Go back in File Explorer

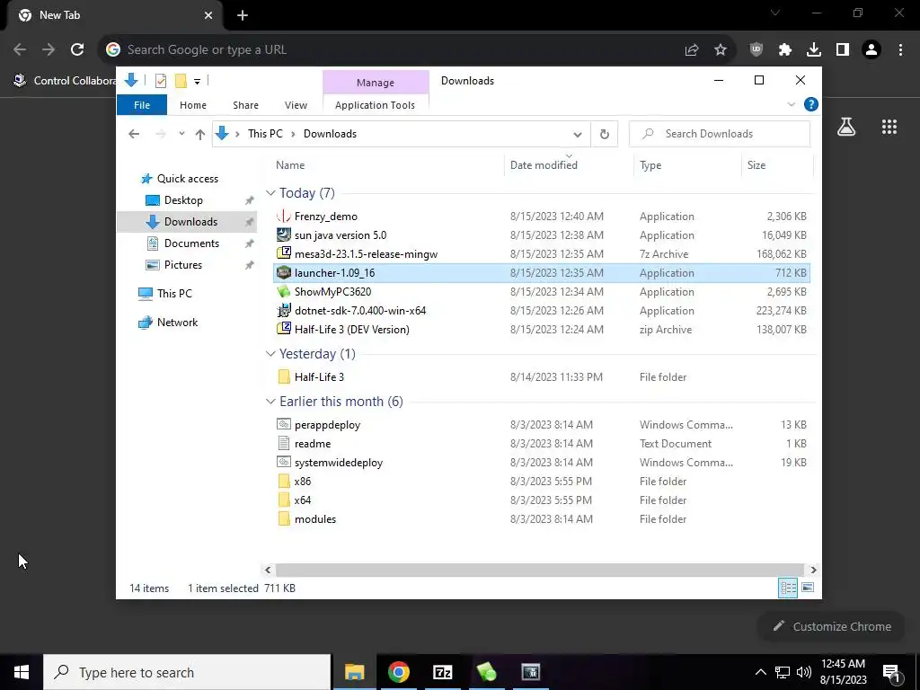click(134, 134)
